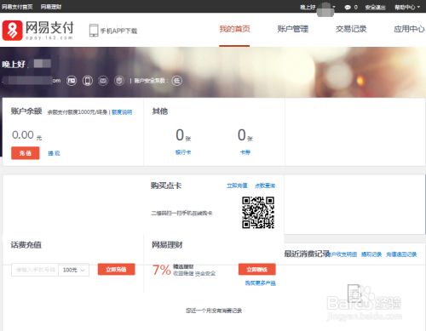Open the 提现记录 link

[x=371, y=254]
